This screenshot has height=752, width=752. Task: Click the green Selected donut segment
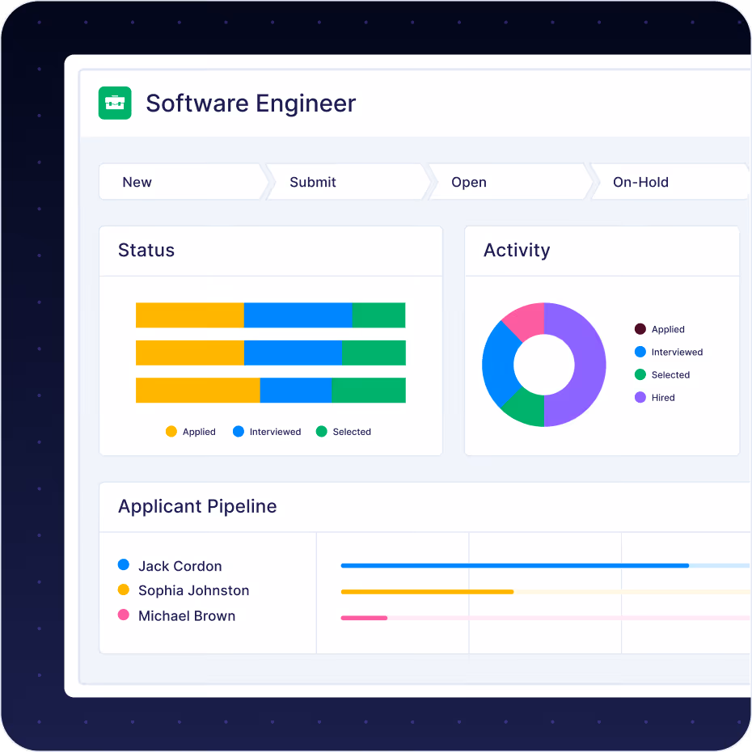(526, 408)
